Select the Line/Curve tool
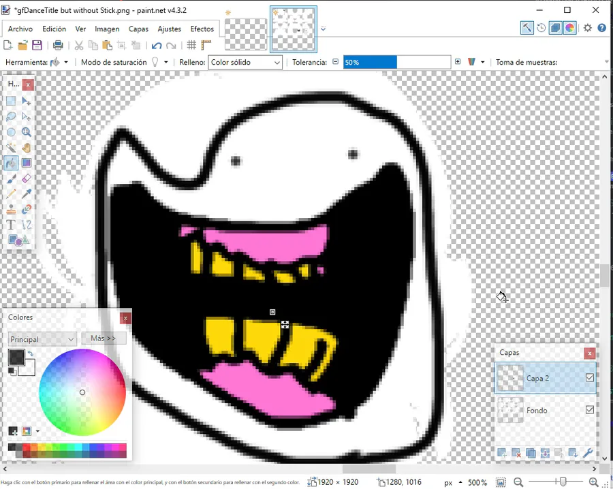Image resolution: width=613 pixels, height=489 pixels. pyautogui.click(x=26, y=225)
